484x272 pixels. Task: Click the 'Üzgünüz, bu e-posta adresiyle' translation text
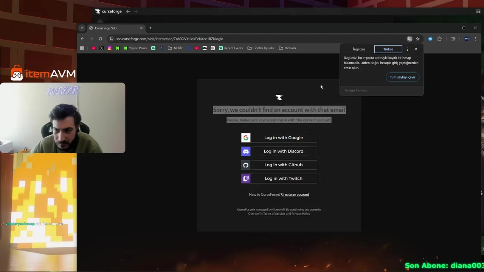point(381,63)
